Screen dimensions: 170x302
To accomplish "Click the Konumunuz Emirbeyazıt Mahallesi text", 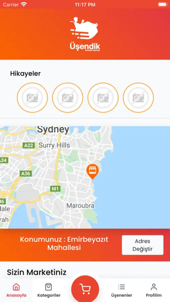I will pyautogui.click(x=64, y=244).
